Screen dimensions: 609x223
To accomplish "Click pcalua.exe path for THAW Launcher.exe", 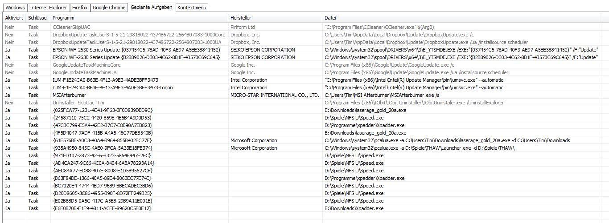I will click(420, 147).
